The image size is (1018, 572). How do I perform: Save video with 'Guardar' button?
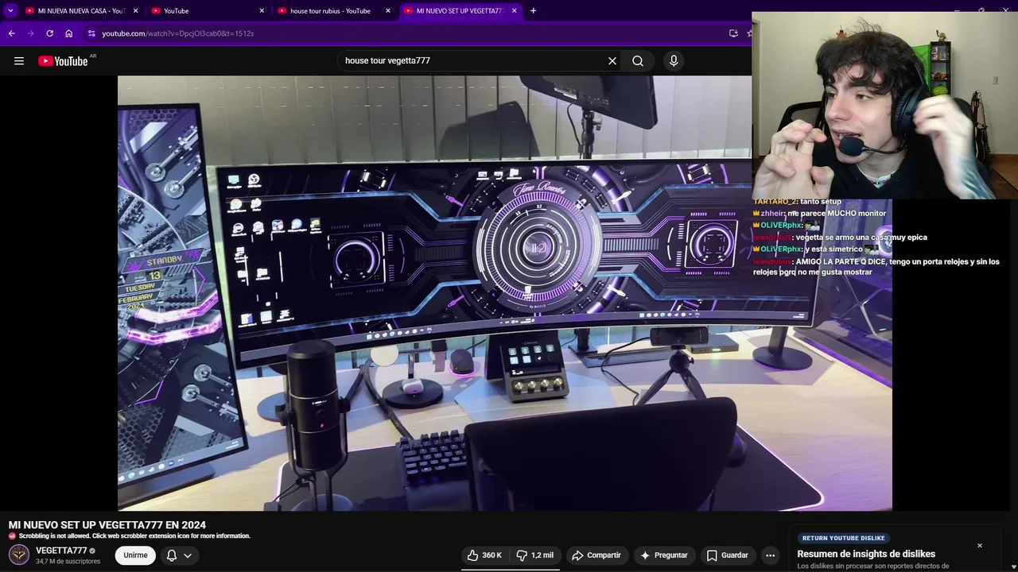(x=727, y=555)
